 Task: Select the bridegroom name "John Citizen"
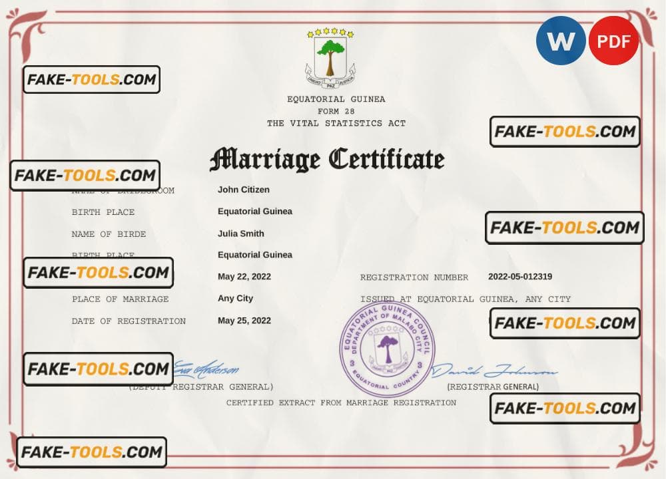coord(244,190)
